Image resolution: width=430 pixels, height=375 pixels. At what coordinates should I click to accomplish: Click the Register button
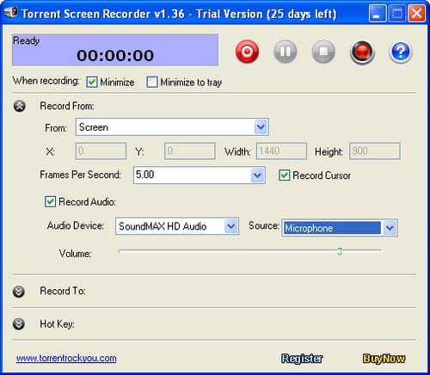[x=302, y=359]
